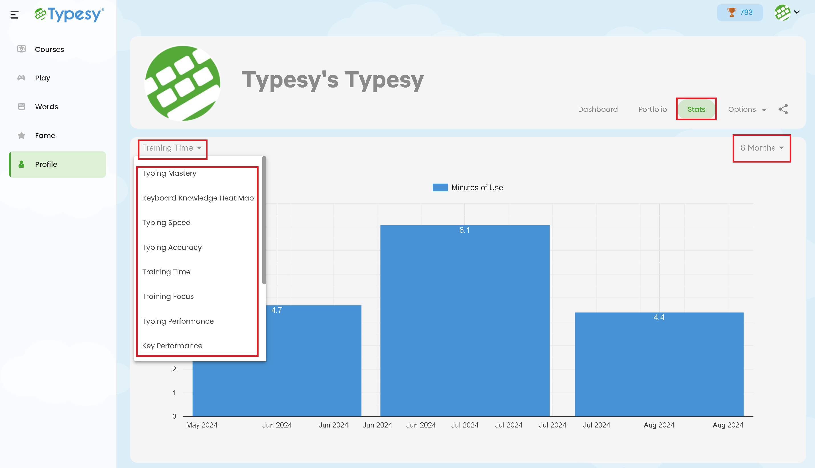Choose Typing Performance option
815x468 pixels.
200,321
